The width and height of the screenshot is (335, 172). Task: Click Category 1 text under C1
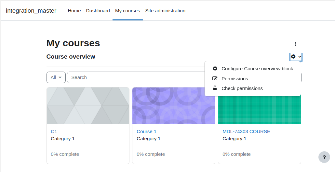click(x=62, y=139)
